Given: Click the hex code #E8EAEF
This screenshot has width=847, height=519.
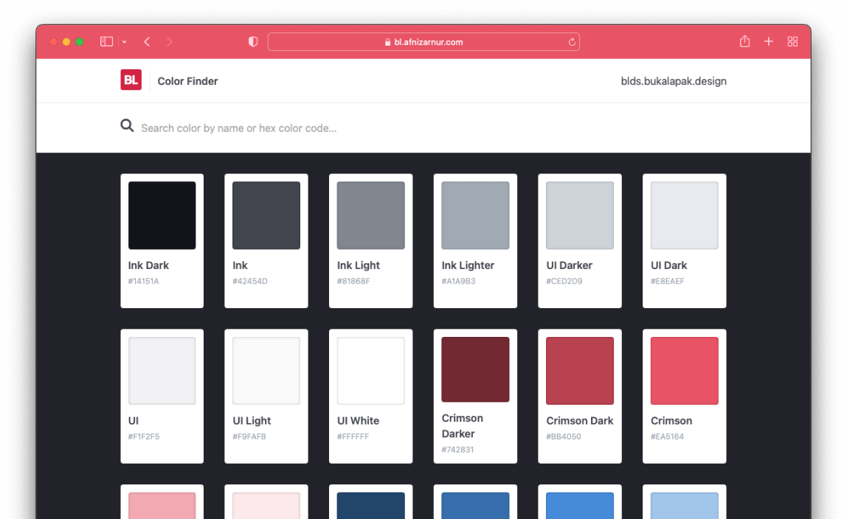Looking at the screenshot, I should click(x=667, y=281).
